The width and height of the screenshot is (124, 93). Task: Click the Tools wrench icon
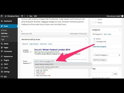tap(2, 68)
